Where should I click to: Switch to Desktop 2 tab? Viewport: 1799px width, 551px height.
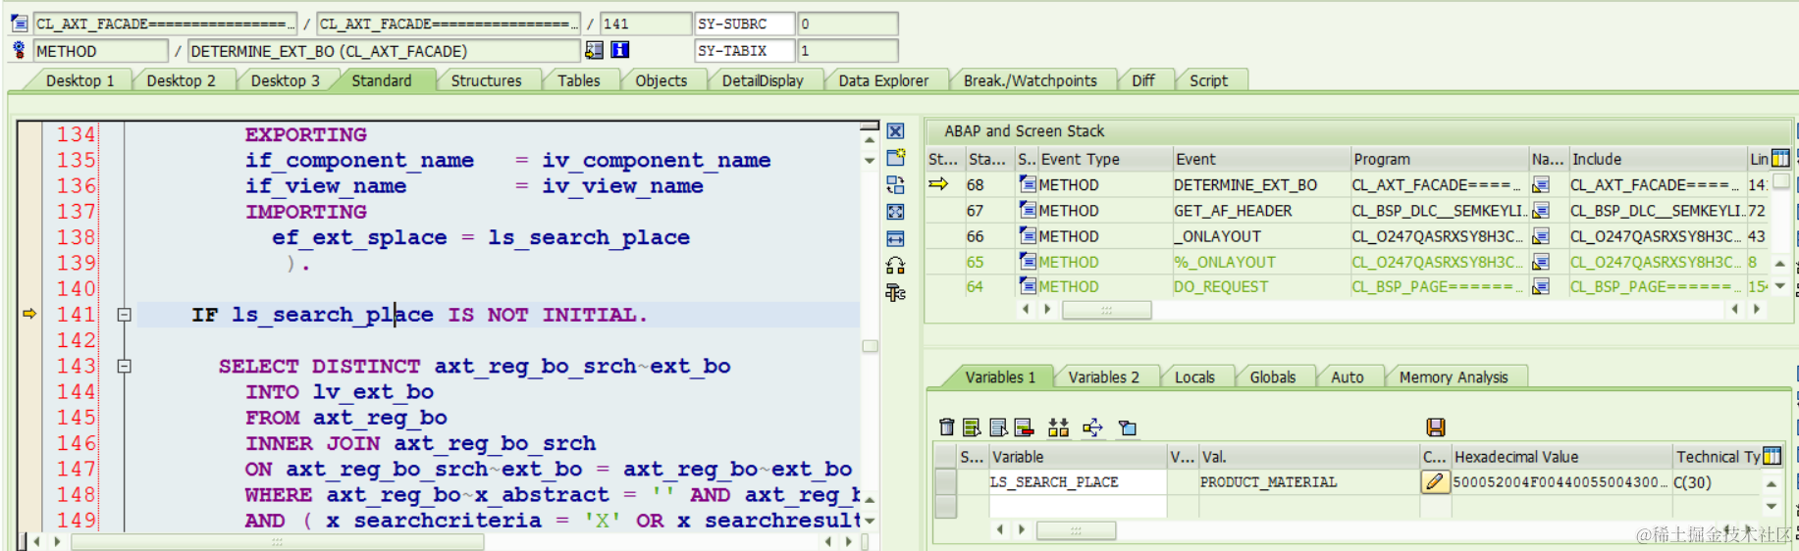click(181, 80)
